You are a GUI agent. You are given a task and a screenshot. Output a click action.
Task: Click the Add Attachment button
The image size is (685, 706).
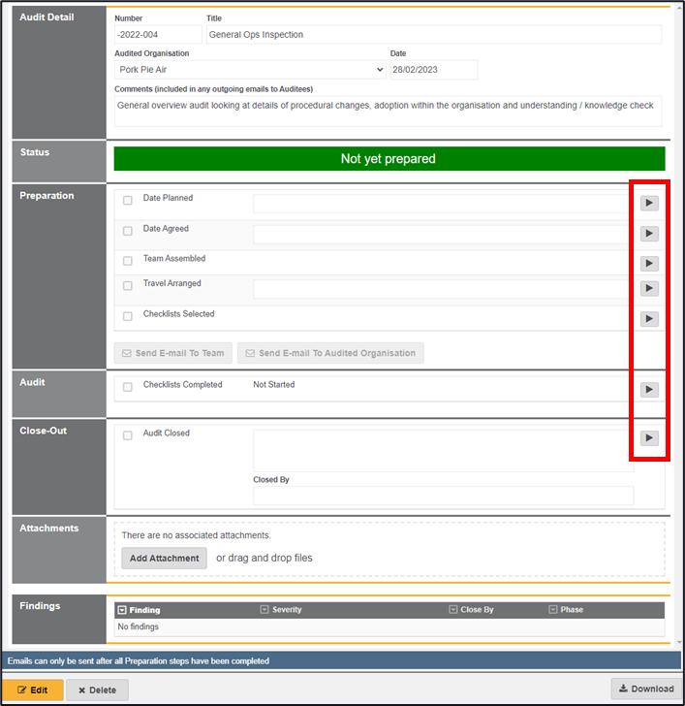[164, 558]
